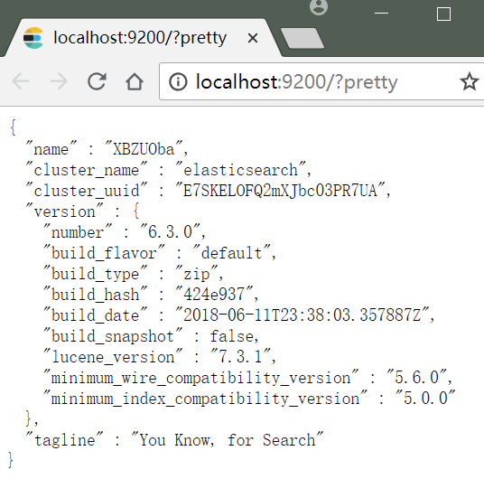484x479 pixels.
Task: Open the browser home page
Action: coord(135,81)
